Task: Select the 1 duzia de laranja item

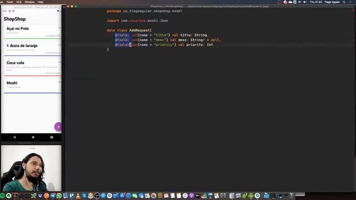Action: pos(33,49)
